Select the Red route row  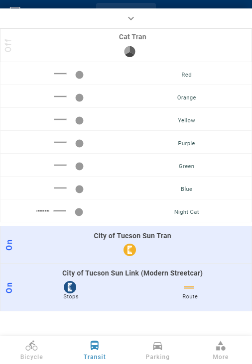point(126,74)
